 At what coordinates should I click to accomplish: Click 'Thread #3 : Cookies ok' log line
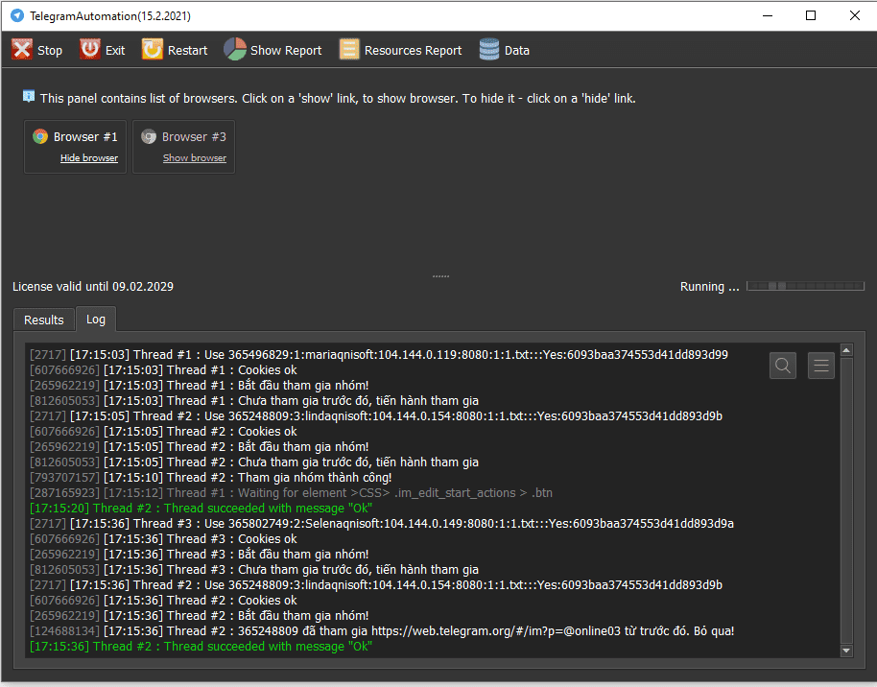(x=163, y=538)
